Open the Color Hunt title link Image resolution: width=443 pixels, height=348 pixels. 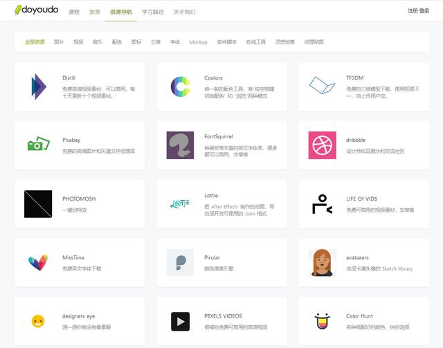click(360, 316)
